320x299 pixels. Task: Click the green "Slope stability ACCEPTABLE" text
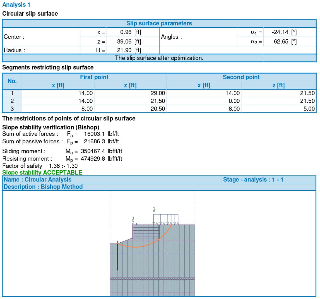[42, 173]
